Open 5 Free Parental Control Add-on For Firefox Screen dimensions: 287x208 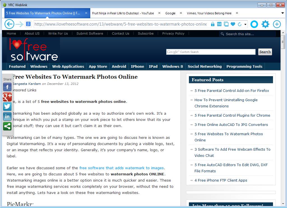tap(232, 91)
